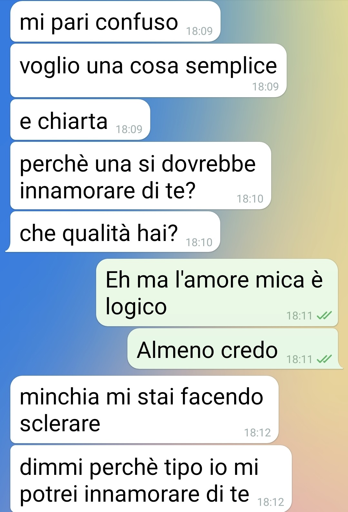Screen dimensions: 348x512
Task: Click the 18:09 timestamp on 'mi pari confuso'
Action: [199, 31]
